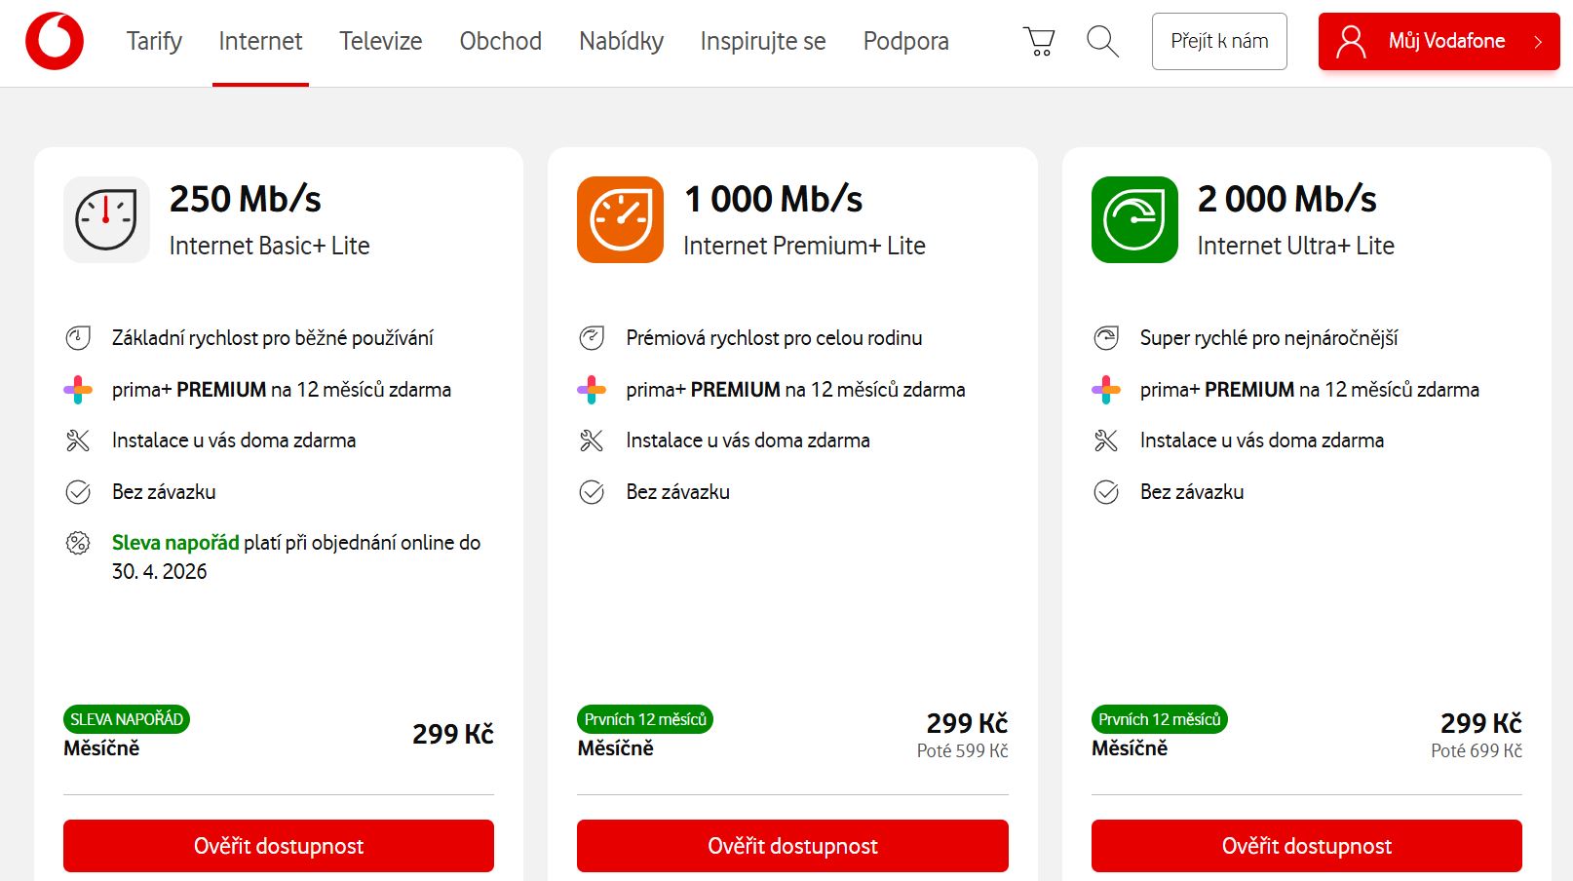The height and width of the screenshot is (881, 1573).
Task: Open the Tarify menu
Action: [154, 41]
